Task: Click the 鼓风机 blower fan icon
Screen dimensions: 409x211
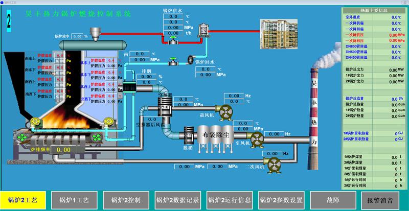Action: pyautogui.click(x=223, y=111)
